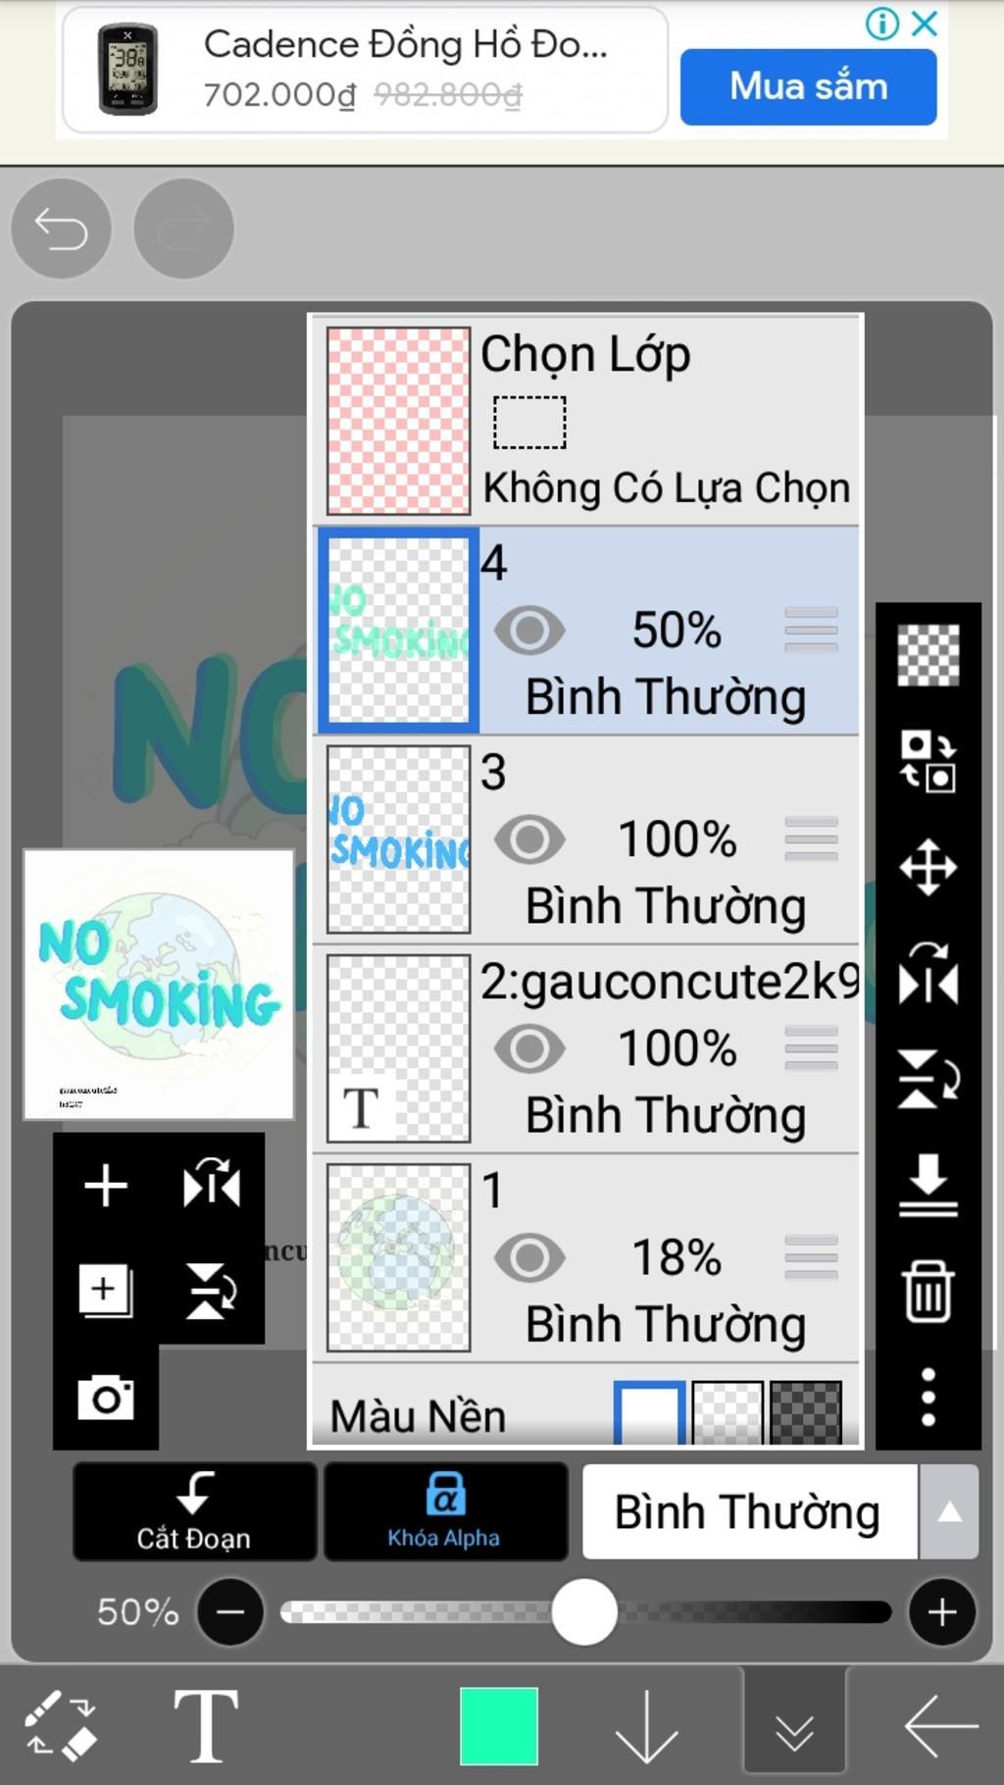Toggle the Khóa Alpha lock

point(445,1510)
